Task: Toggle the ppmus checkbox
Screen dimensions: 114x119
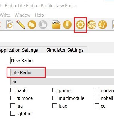Action: [55, 90]
